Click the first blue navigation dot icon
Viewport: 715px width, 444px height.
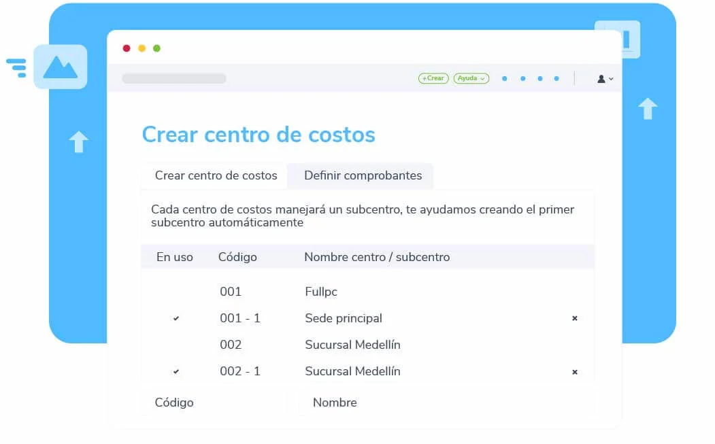pyautogui.click(x=504, y=78)
